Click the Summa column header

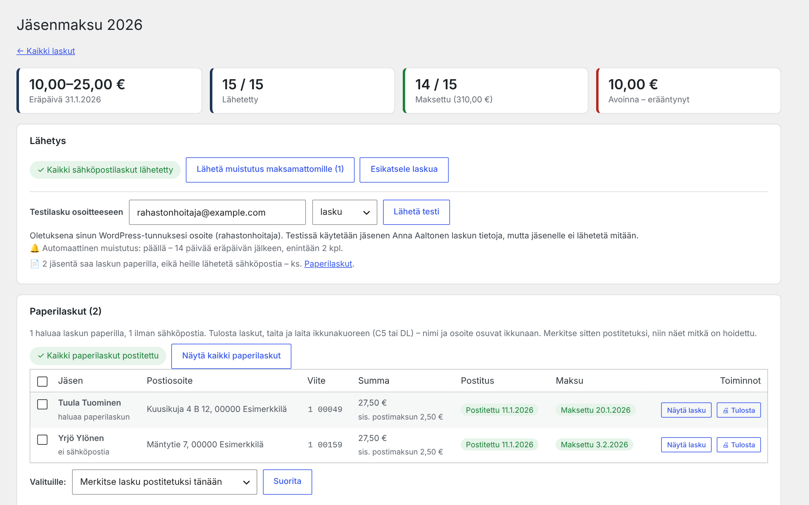374,381
